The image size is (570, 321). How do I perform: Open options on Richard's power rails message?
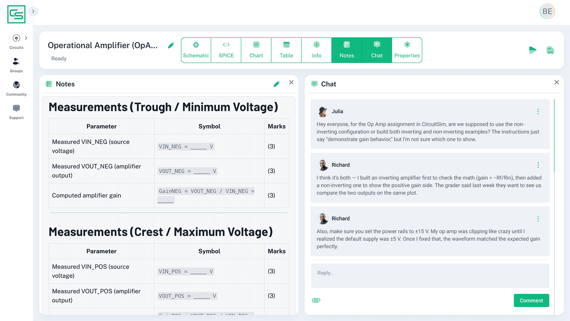click(x=538, y=218)
